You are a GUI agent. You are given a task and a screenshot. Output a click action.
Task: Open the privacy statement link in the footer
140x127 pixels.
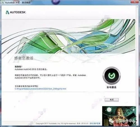tap(95, 123)
